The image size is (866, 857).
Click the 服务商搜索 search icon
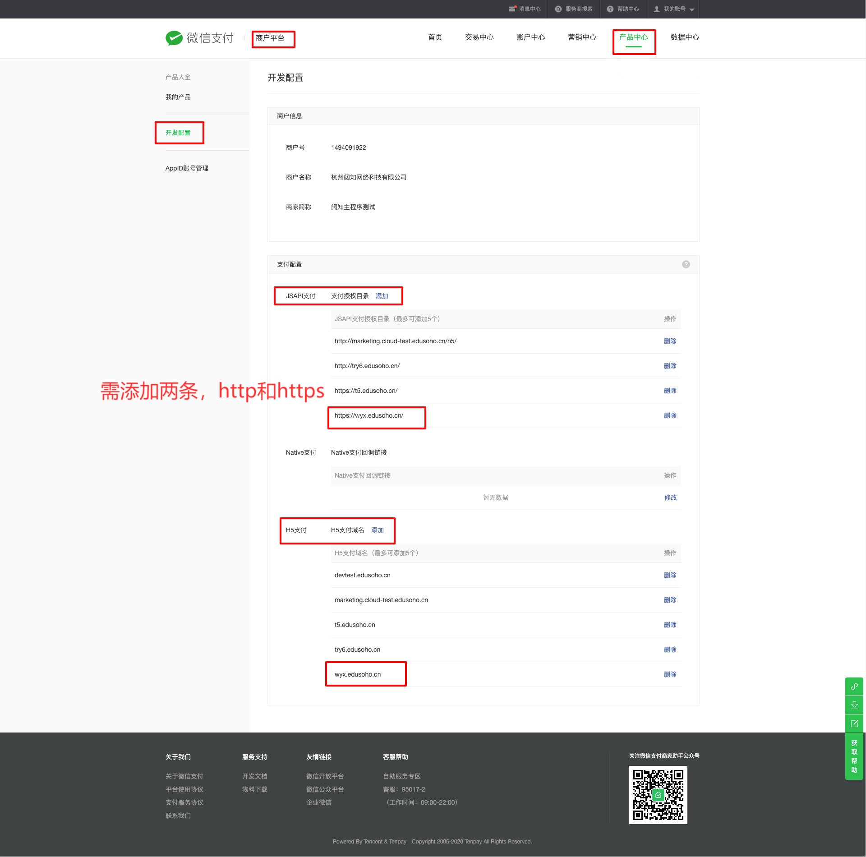(x=558, y=9)
